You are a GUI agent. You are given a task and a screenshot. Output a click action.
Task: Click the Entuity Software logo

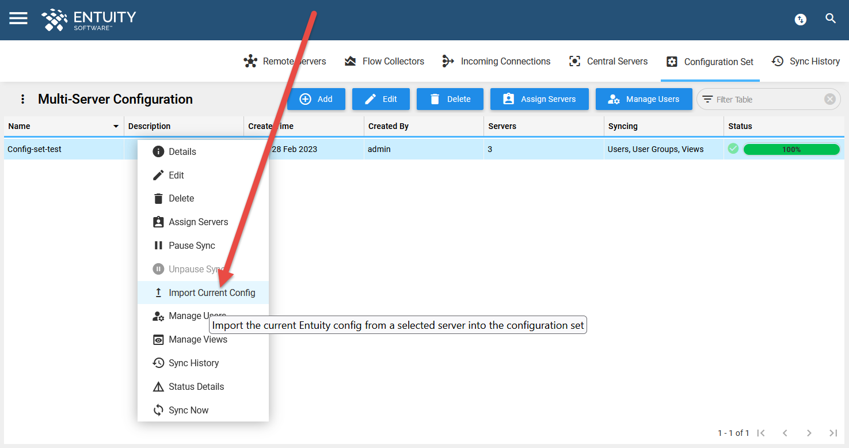89,20
